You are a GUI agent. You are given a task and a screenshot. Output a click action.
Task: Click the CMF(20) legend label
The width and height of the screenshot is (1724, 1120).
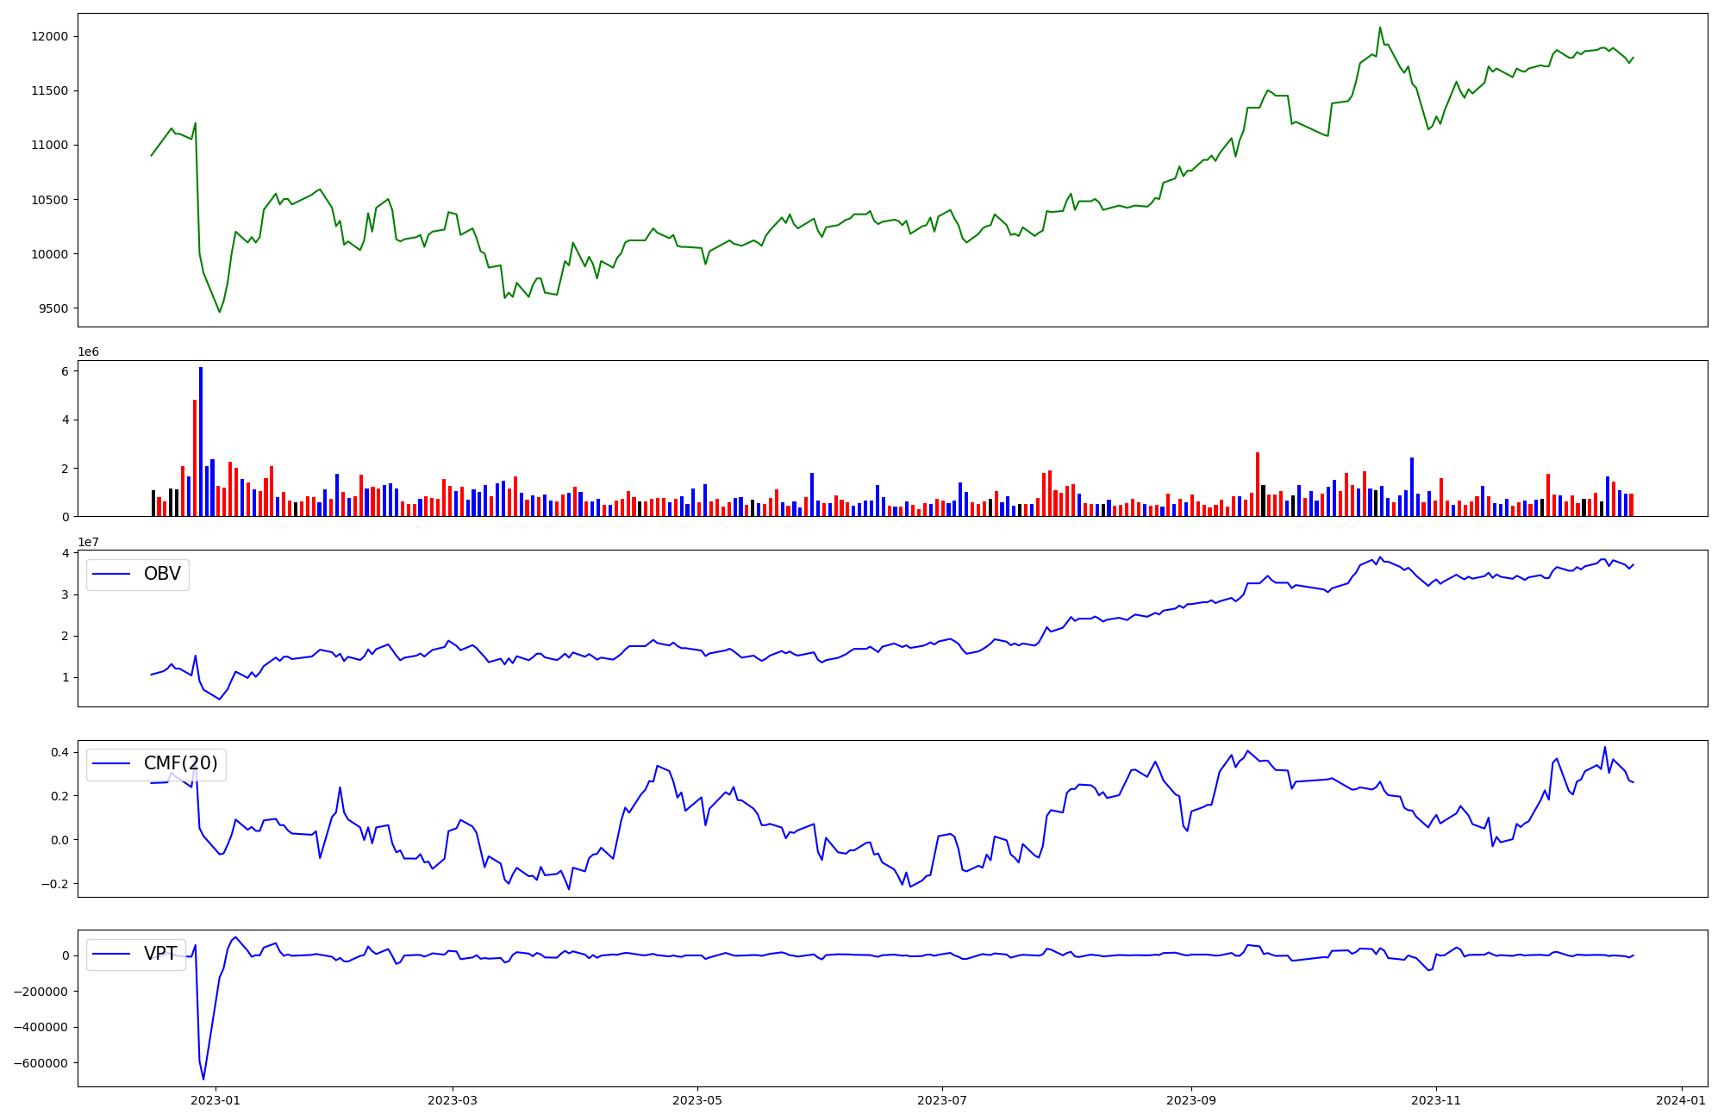[x=180, y=764]
